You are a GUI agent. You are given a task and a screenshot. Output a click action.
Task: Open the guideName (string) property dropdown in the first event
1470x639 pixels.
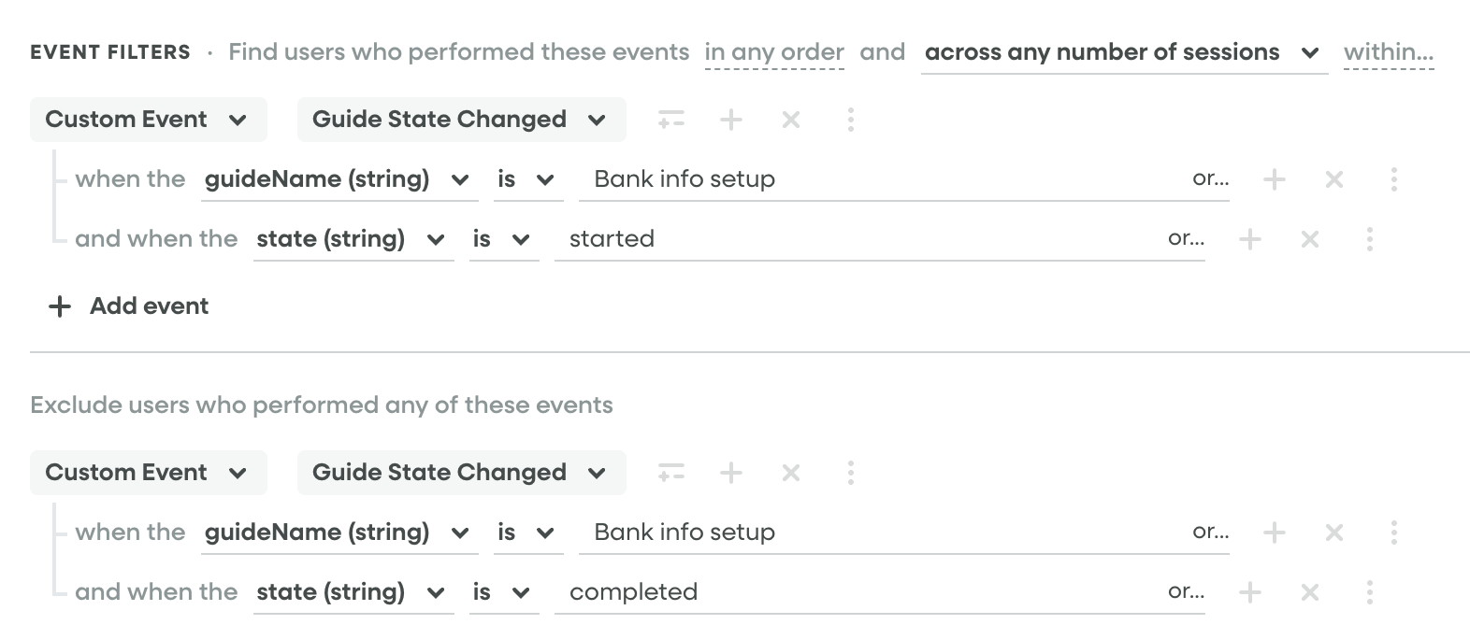[x=338, y=179]
